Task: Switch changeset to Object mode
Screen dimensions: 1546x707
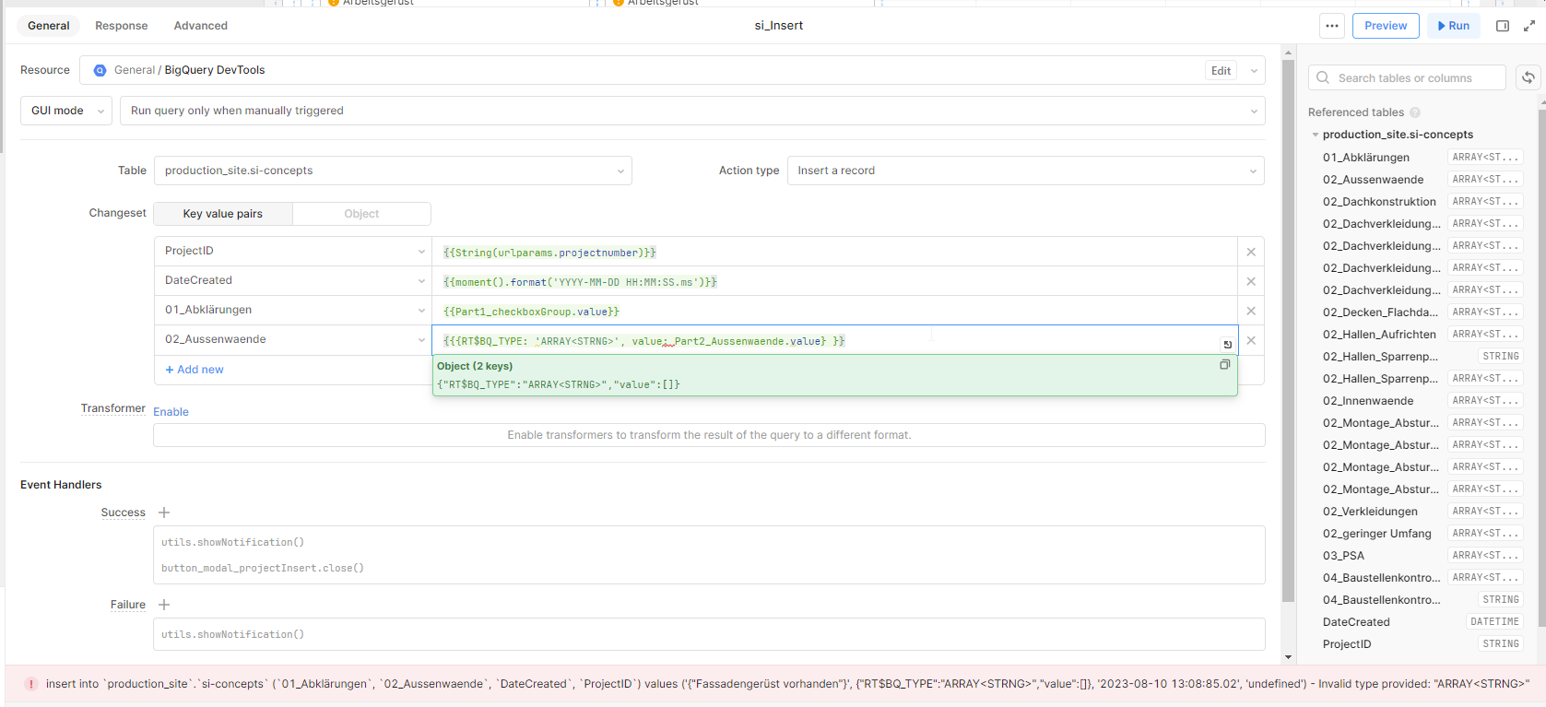Action: click(x=361, y=214)
